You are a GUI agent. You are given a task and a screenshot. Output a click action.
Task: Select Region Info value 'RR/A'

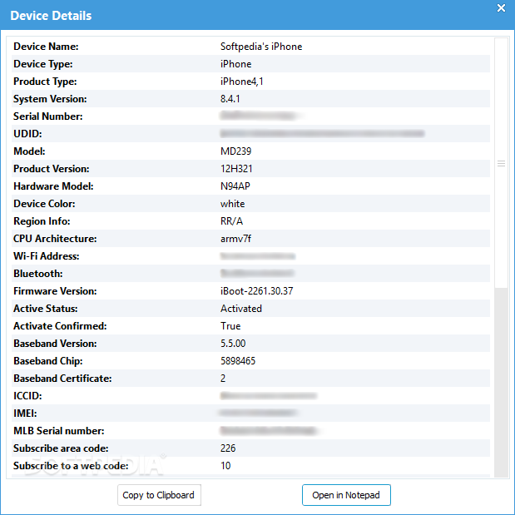(231, 221)
